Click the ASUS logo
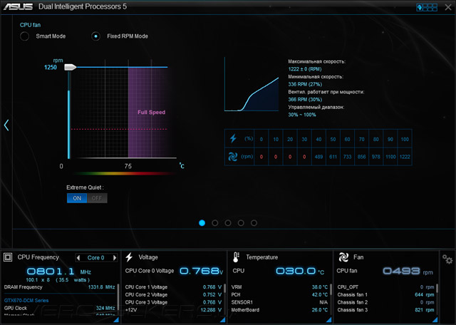This screenshot has width=456, height=325. pos(18,6)
